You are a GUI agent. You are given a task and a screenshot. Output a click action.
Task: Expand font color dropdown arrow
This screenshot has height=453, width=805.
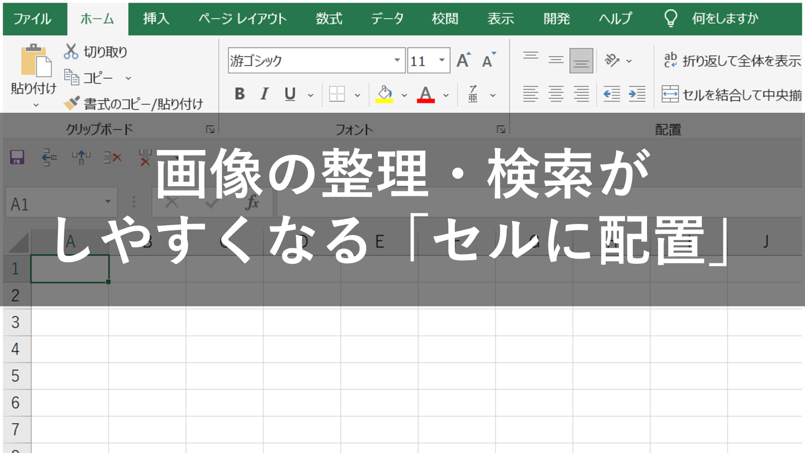pos(446,95)
